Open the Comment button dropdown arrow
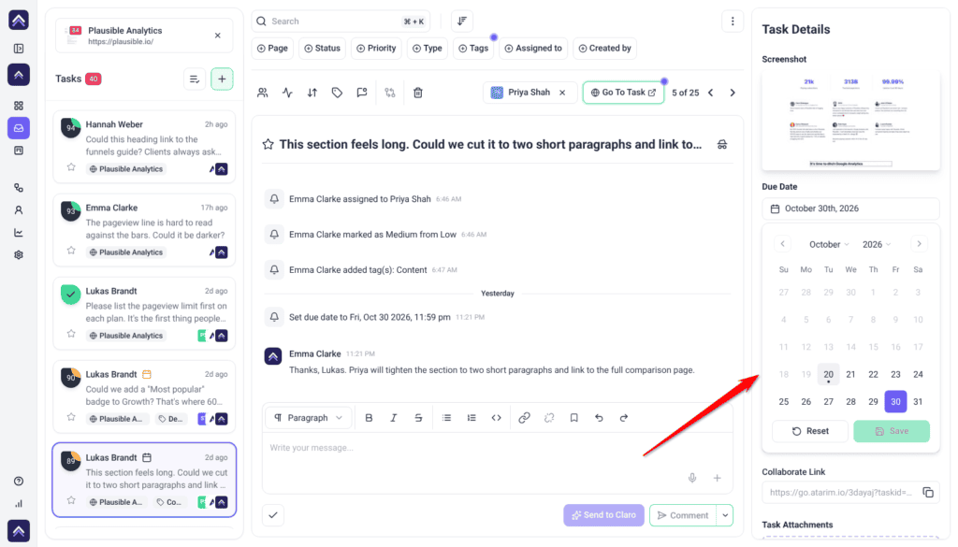The height and width of the screenshot is (547, 958). tap(725, 515)
